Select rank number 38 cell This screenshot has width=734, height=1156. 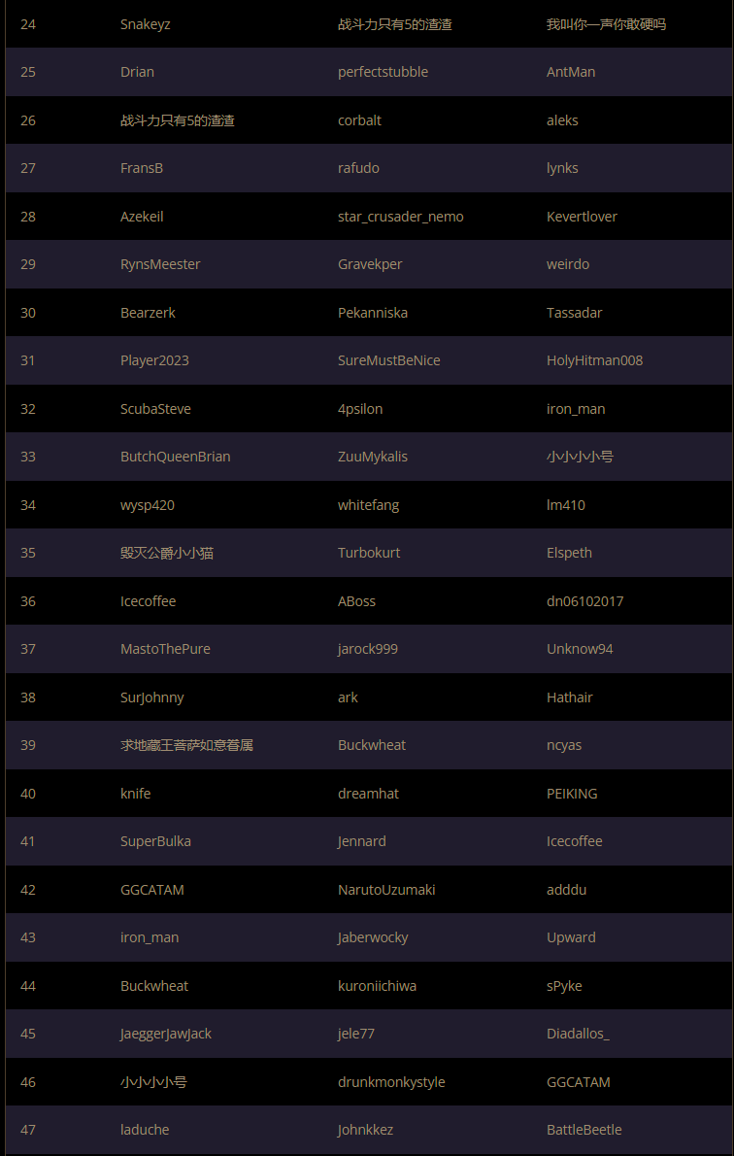(28, 697)
